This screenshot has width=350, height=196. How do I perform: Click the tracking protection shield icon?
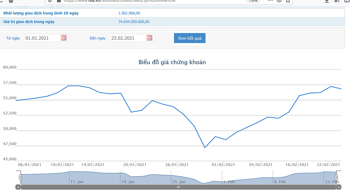click(x=50, y=1)
